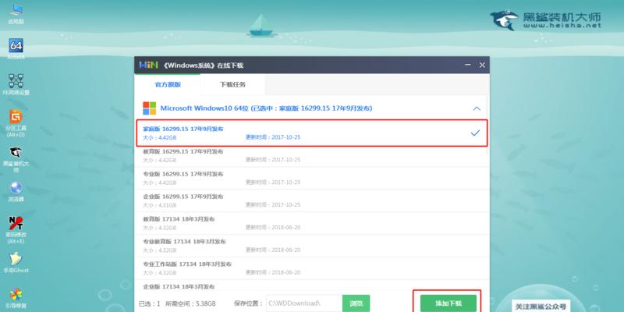Minimize the Windows系统 download dialog
The image size is (624, 312).
469,65
